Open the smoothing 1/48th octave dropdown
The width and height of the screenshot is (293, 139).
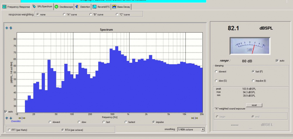202,129
